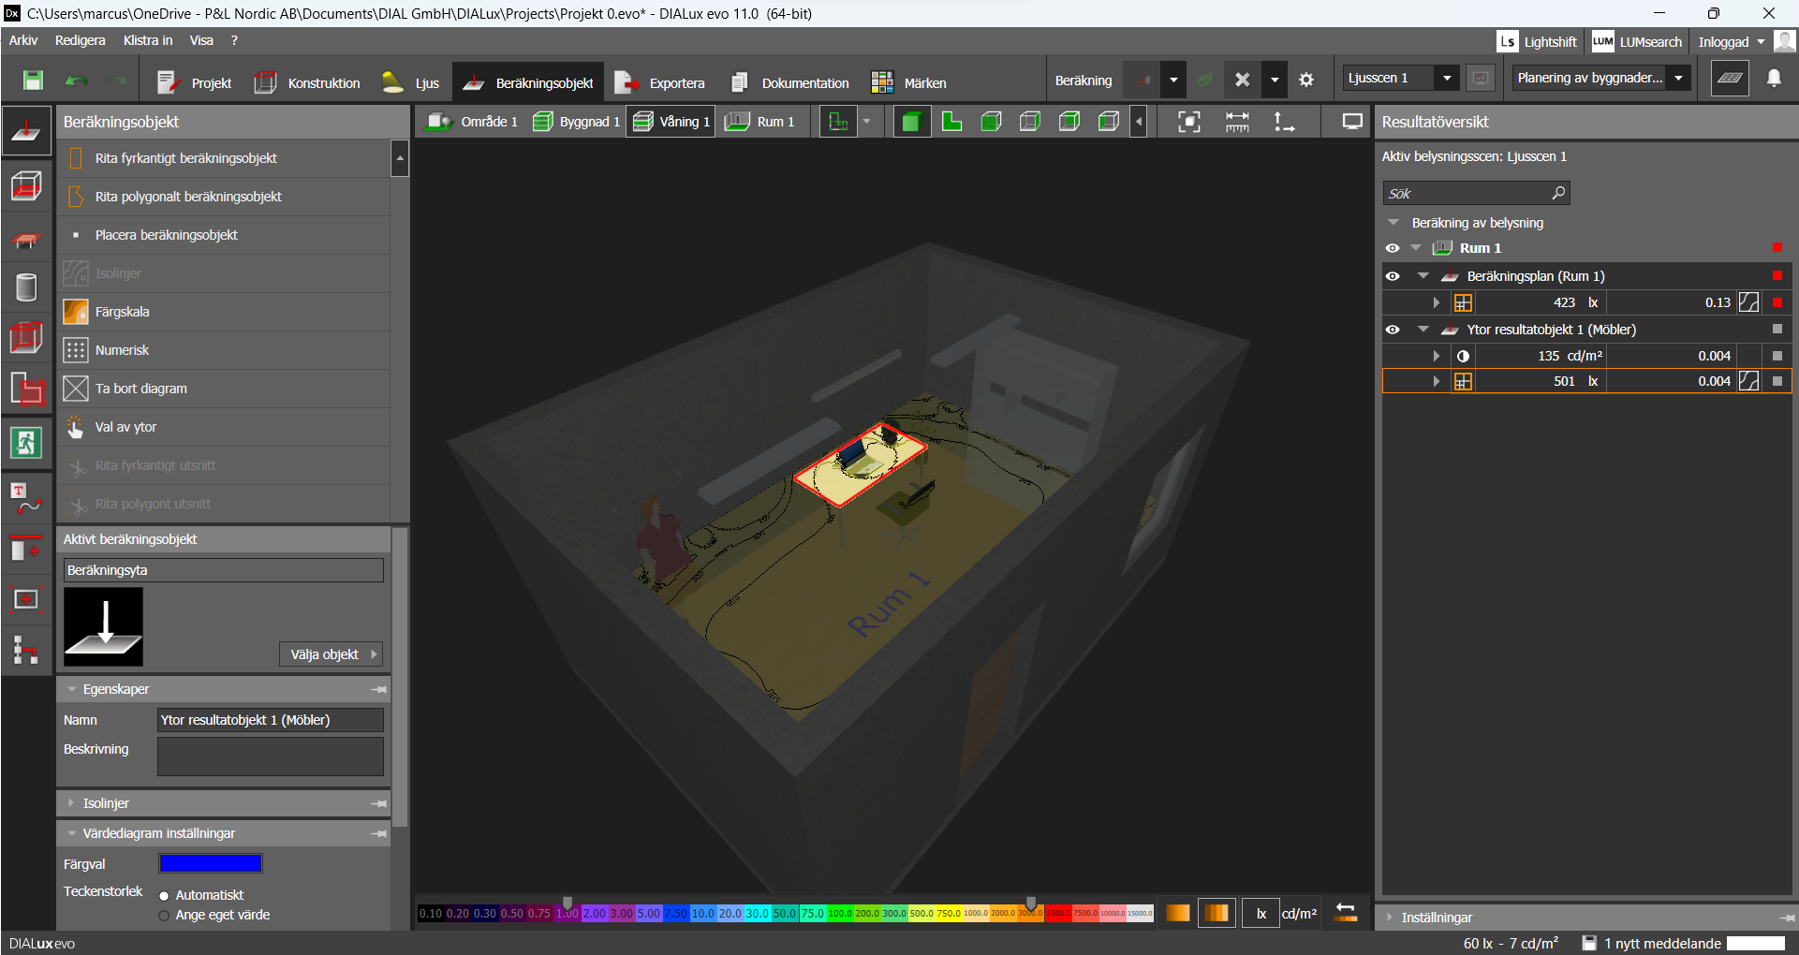Click the Beskrivning text area
Viewport: 1799px width, 955px height.
pos(271,757)
